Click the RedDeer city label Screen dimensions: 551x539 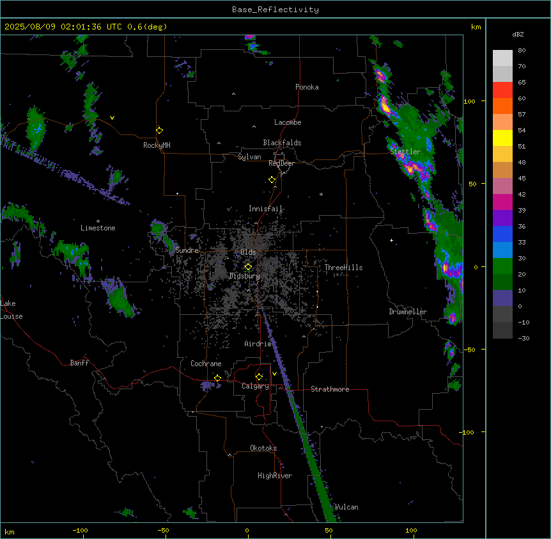(281, 163)
